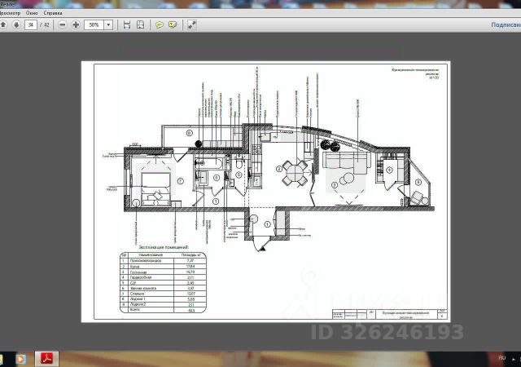Zoom out with the minus button
The image size is (521, 367).
pos(62,24)
